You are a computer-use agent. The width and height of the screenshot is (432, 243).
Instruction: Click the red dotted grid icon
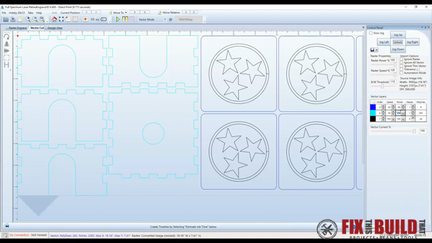(x=75, y=20)
